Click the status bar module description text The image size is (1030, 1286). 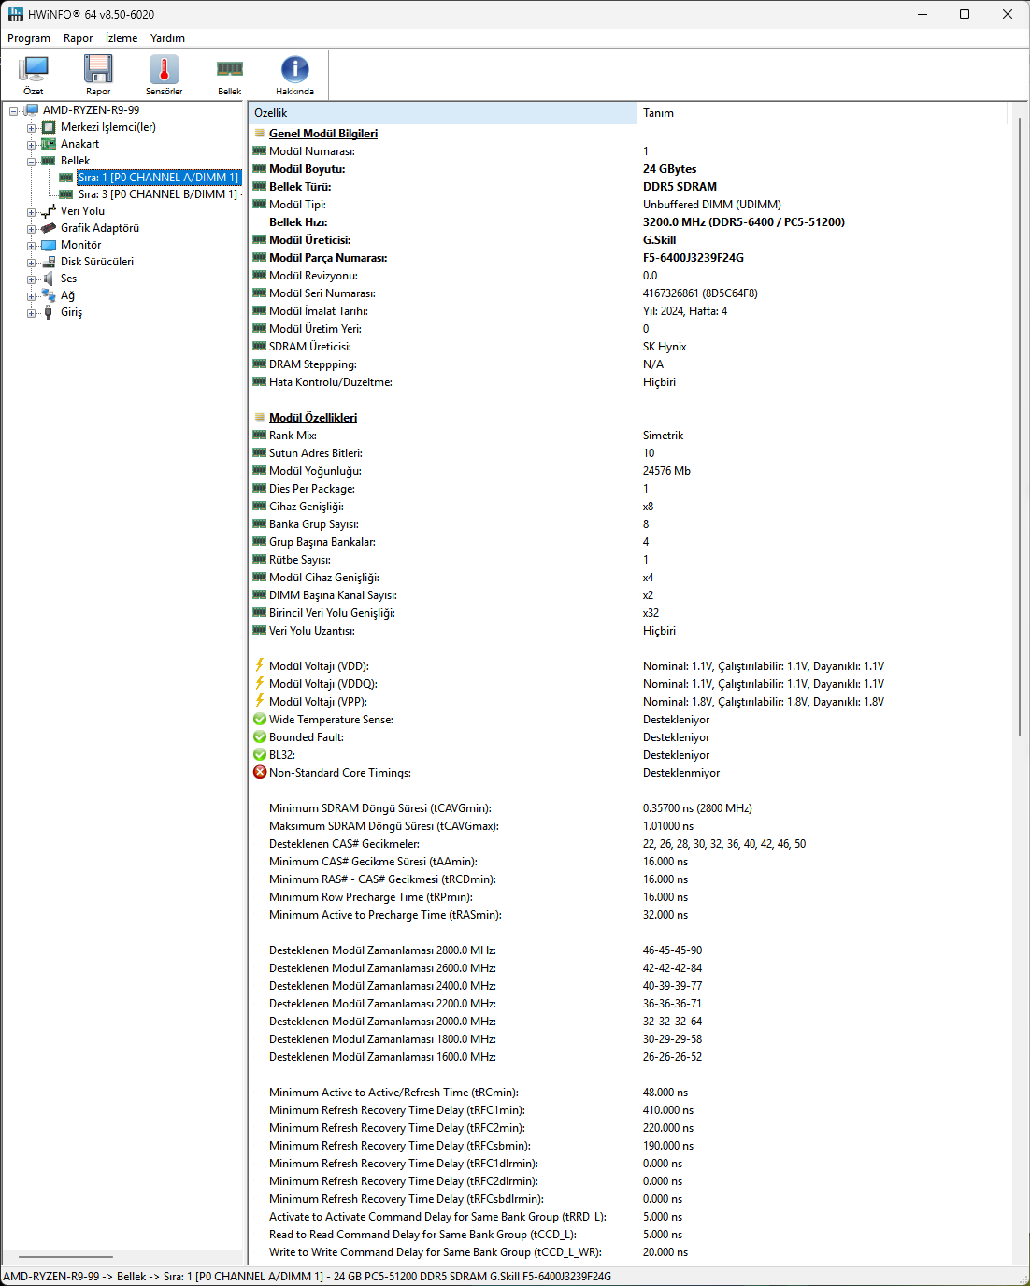click(308, 1276)
